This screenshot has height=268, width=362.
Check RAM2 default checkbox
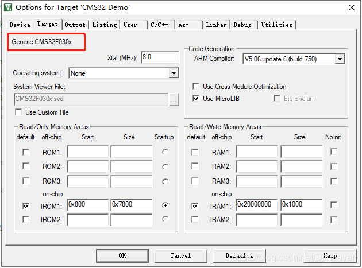point(195,166)
